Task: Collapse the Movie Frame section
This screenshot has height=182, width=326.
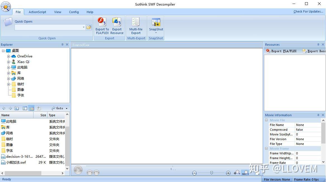Action: (266, 149)
